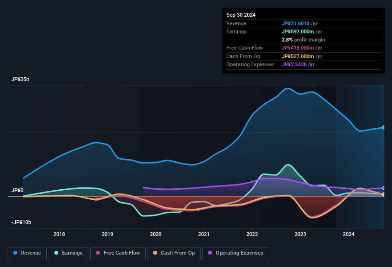Screen dimensions: 392x267
Task: Click the 2023 x-axis label
Action: click(300, 234)
